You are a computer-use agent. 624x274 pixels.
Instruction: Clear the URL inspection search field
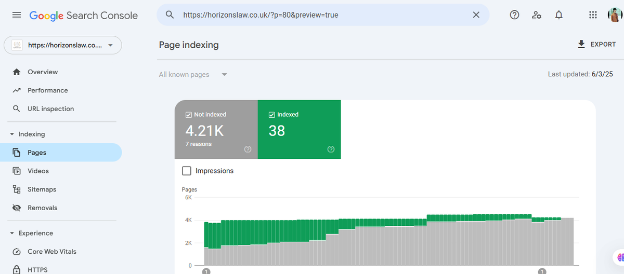pos(476,15)
